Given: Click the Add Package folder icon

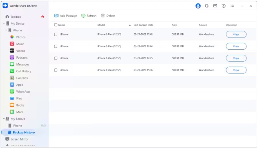Looking at the screenshot, I should [56, 16].
